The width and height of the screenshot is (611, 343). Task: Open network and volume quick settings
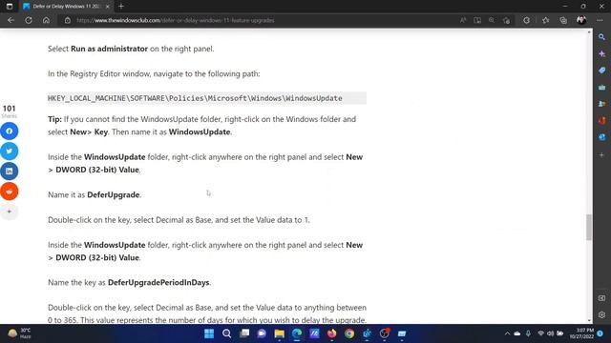click(x=550, y=333)
